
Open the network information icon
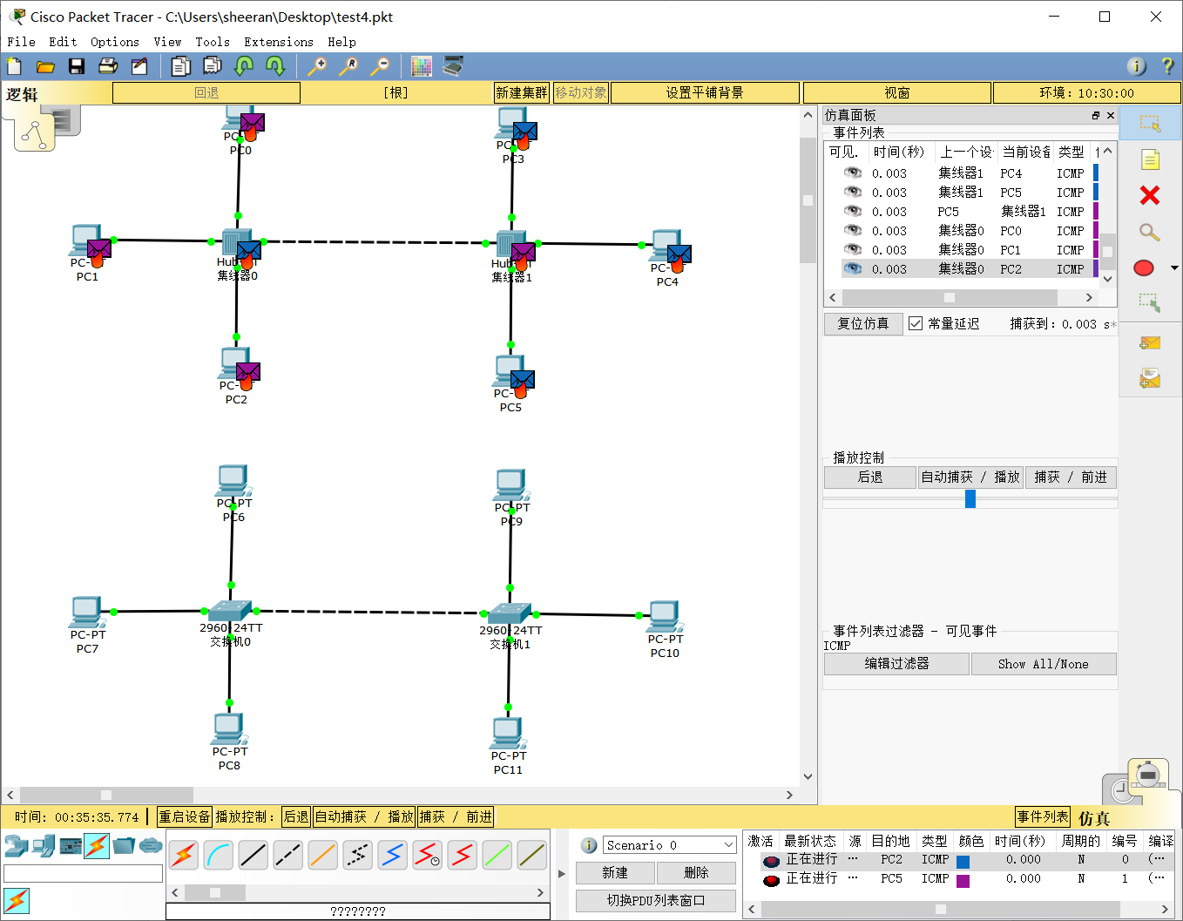coord(1136,66)
